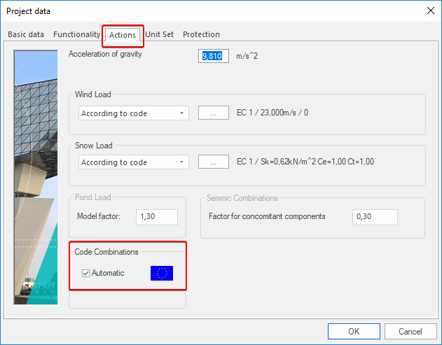Screen dimensions: 442x345
Task: Click the acceleration of gravity field
Action: click(214, 56)
